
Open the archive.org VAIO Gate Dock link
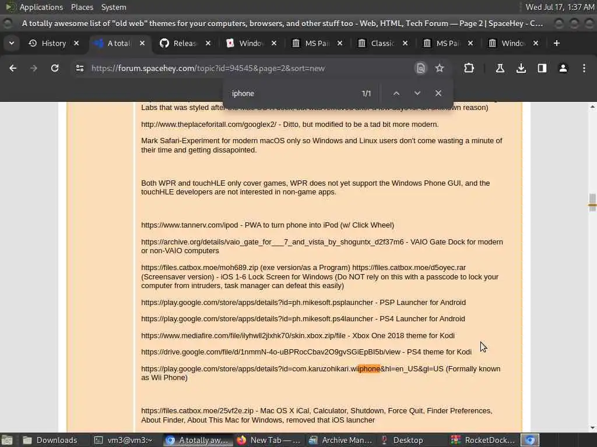pyautogui.click(x=272, y=242)
